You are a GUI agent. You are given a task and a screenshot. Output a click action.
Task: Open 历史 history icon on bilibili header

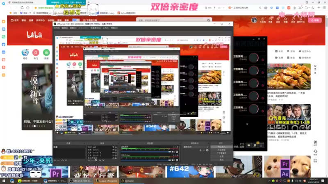click(293, 20)
